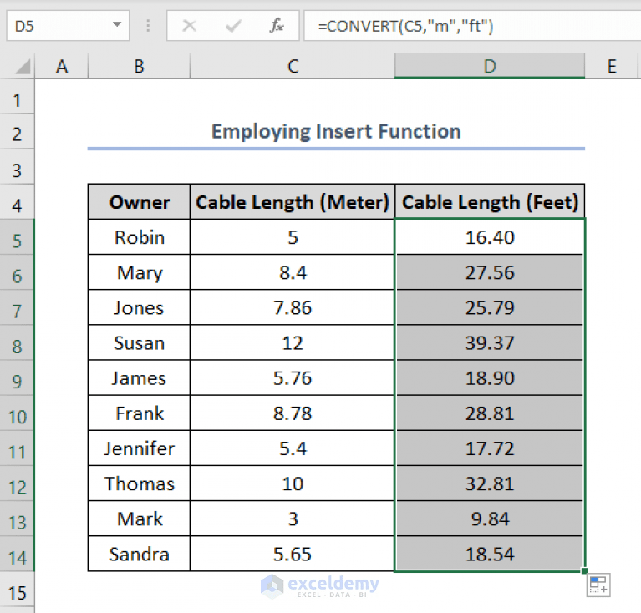Click the Enter checkmark icon in formula bar
This screenshot has width=641, height=613.
pos(233,26)
